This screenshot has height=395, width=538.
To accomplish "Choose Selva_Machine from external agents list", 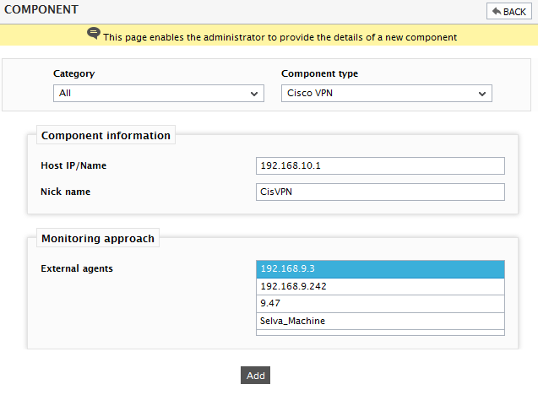I will tap(380, 321).
